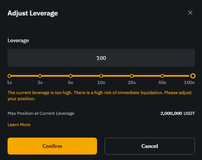Open the Learn More link

[19, 125]
